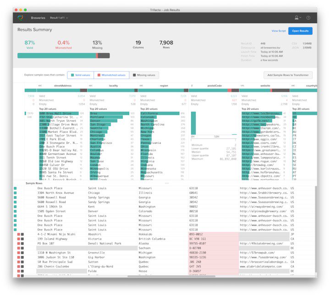Click Add Sample Rows to Transformer
Screen dimensions: 330x296
[288, 75]
